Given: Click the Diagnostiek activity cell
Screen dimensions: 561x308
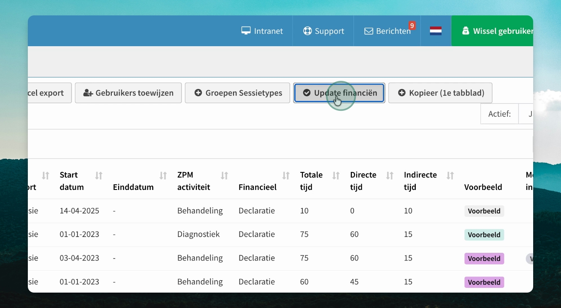Looking at the screenshot, I should (x=198, y=234).
